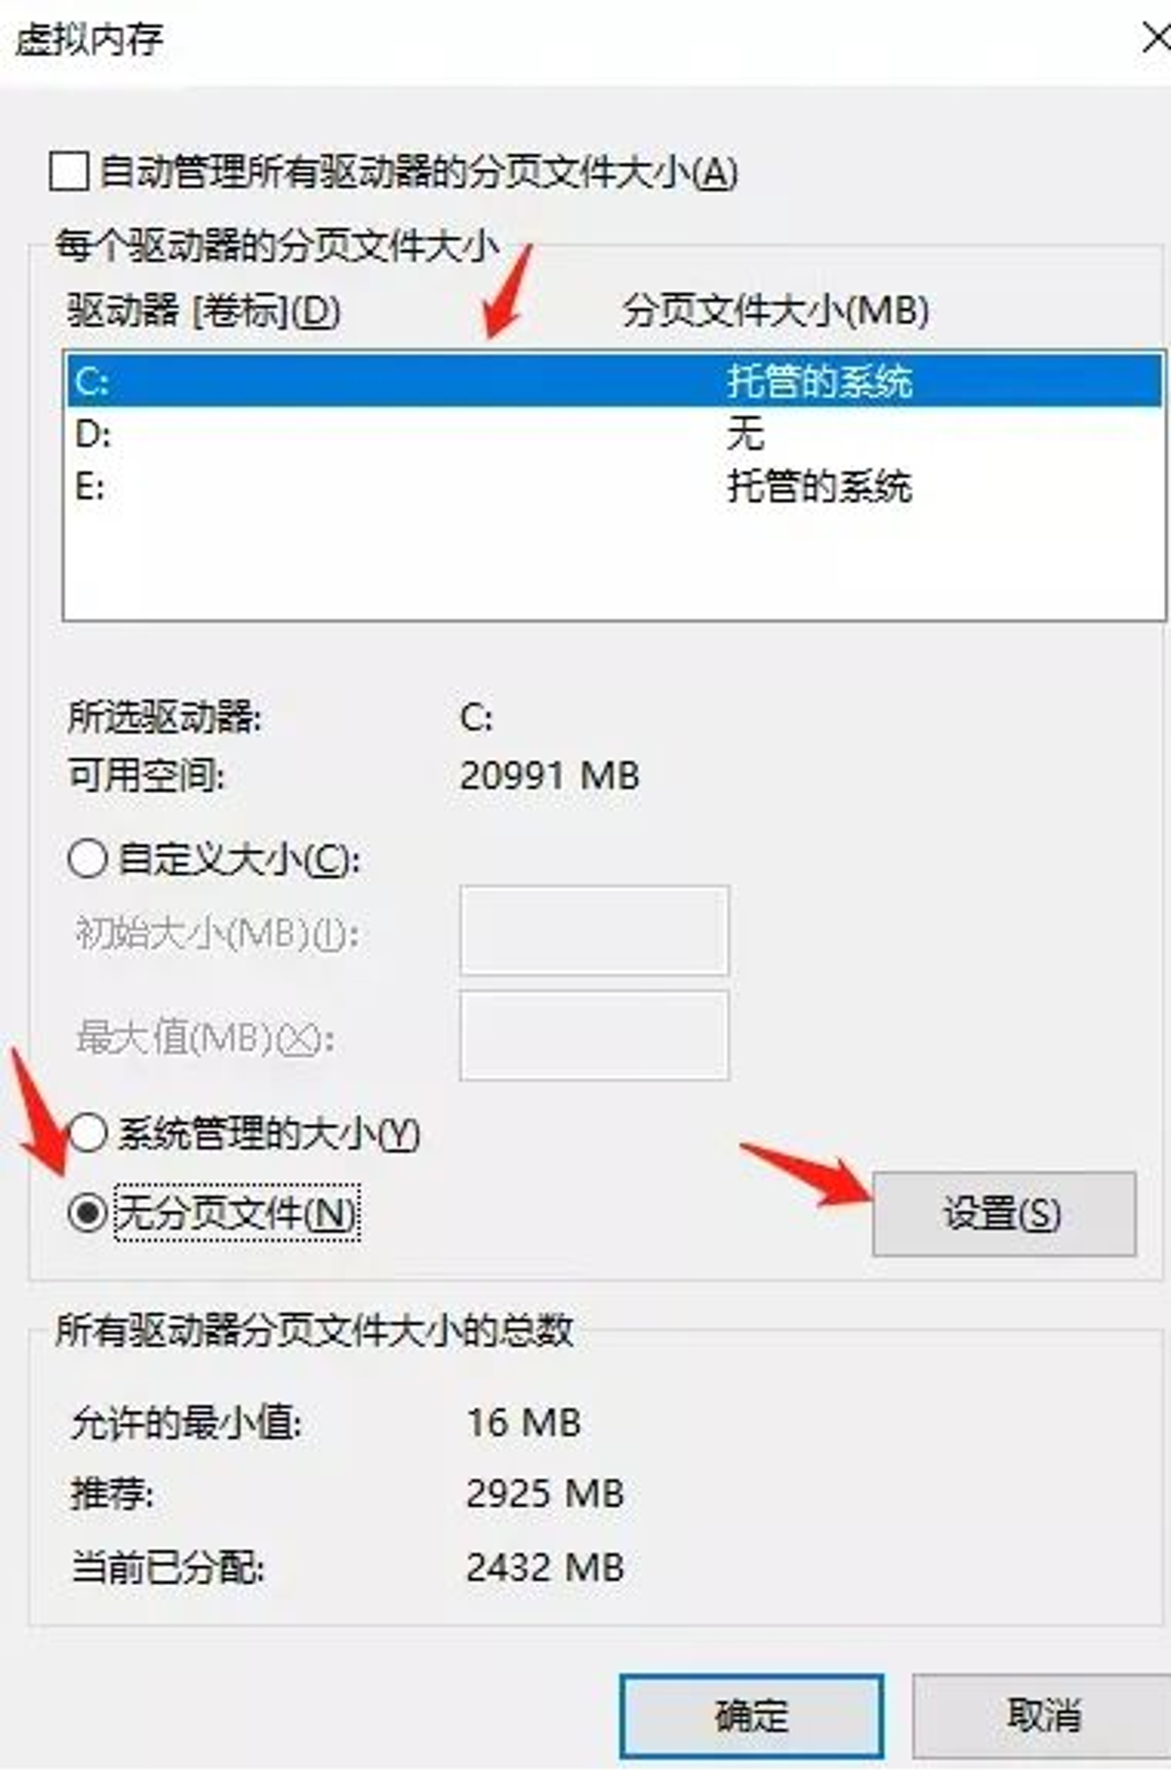The width and height of the screenshot is (1171, 1772).
Task: Click the 无 paging size for drive D
Action: tap(745, 434)
